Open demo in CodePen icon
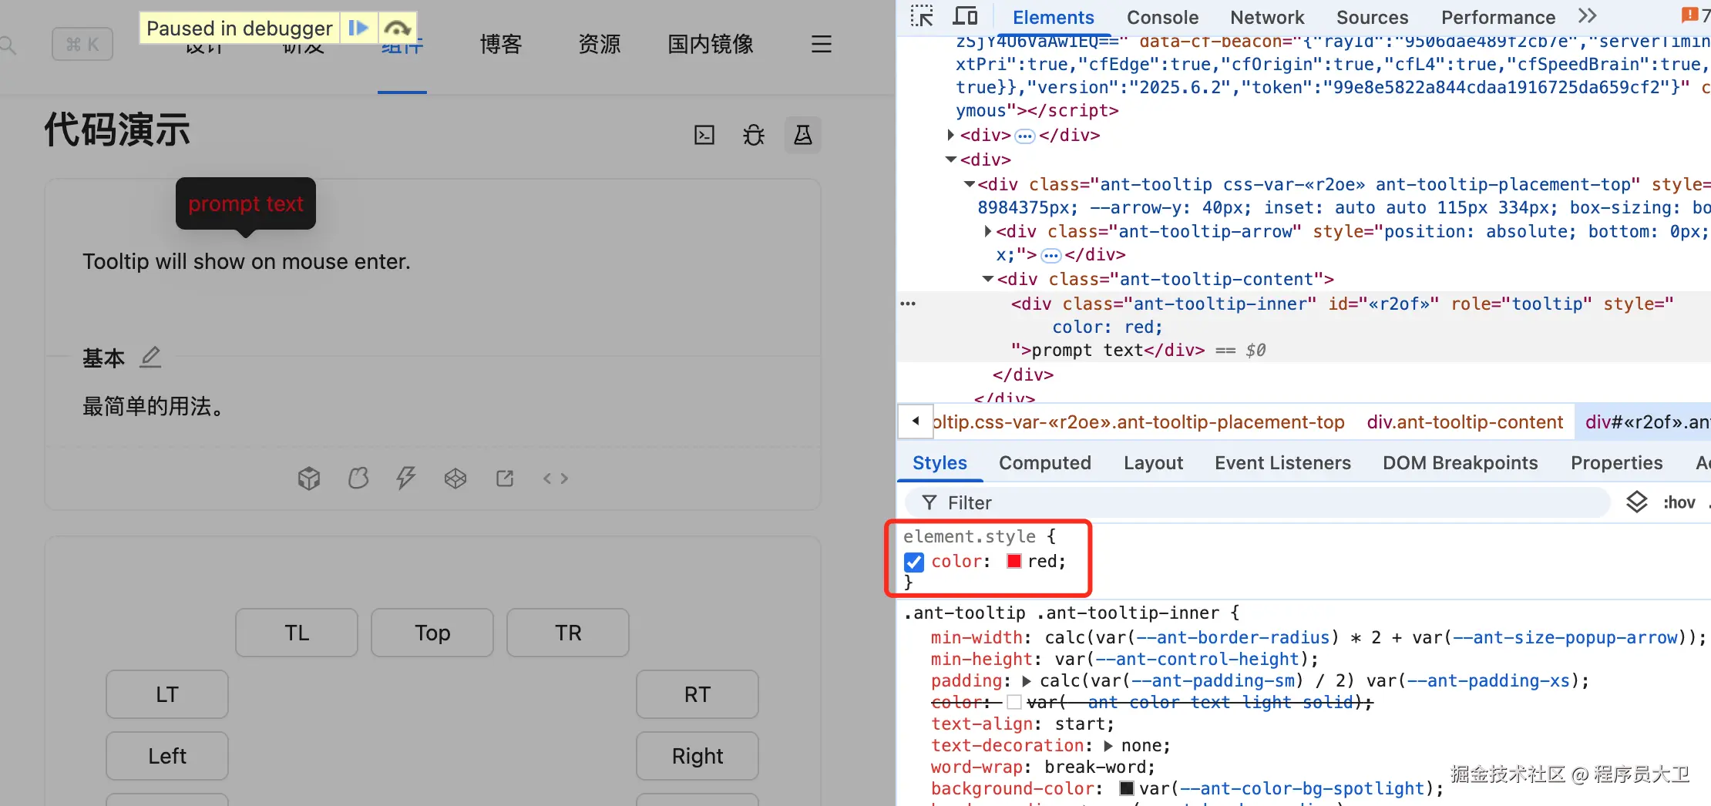The width and height of the screenshot is (1711, 806). tap(455, 479)
